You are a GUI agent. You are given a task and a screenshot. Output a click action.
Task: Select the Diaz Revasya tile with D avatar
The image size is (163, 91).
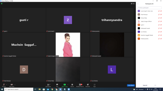[24, 70]
